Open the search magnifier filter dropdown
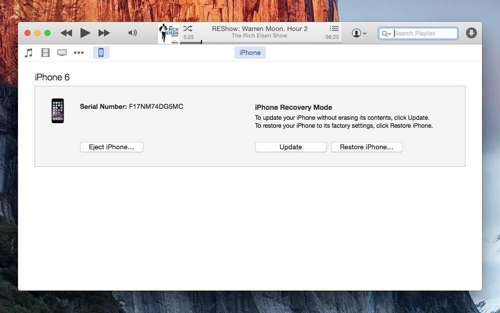Viewport: 500px width, 313px height. point(385,33)
